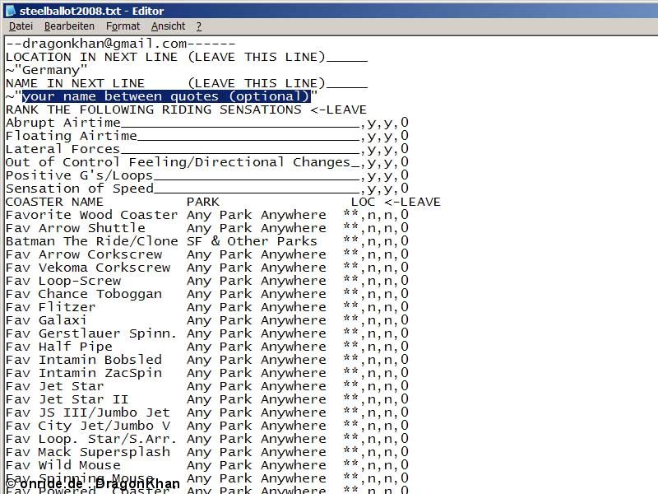Screen dimensions: 658x494
Task: Click 'Any Park Anywhere' in Fav Flitzer row
Action: [257, 306]
